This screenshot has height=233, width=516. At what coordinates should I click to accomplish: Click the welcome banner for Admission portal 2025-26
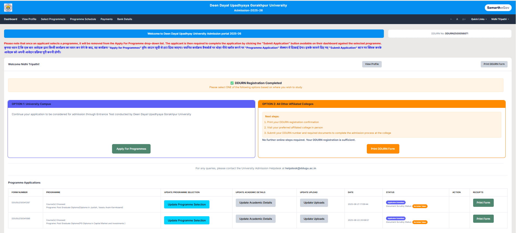(194, 34)
